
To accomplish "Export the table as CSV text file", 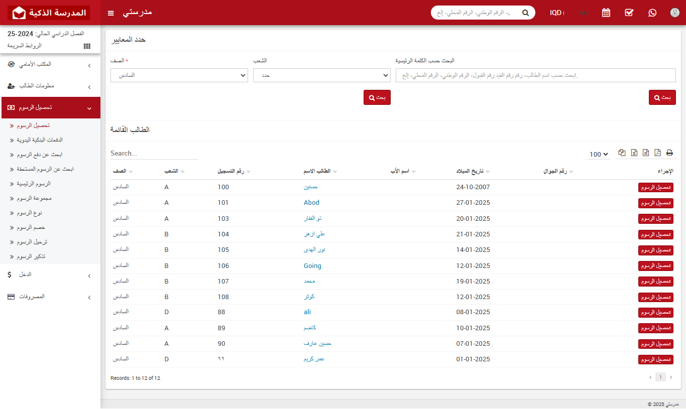I will coord(645,152).
